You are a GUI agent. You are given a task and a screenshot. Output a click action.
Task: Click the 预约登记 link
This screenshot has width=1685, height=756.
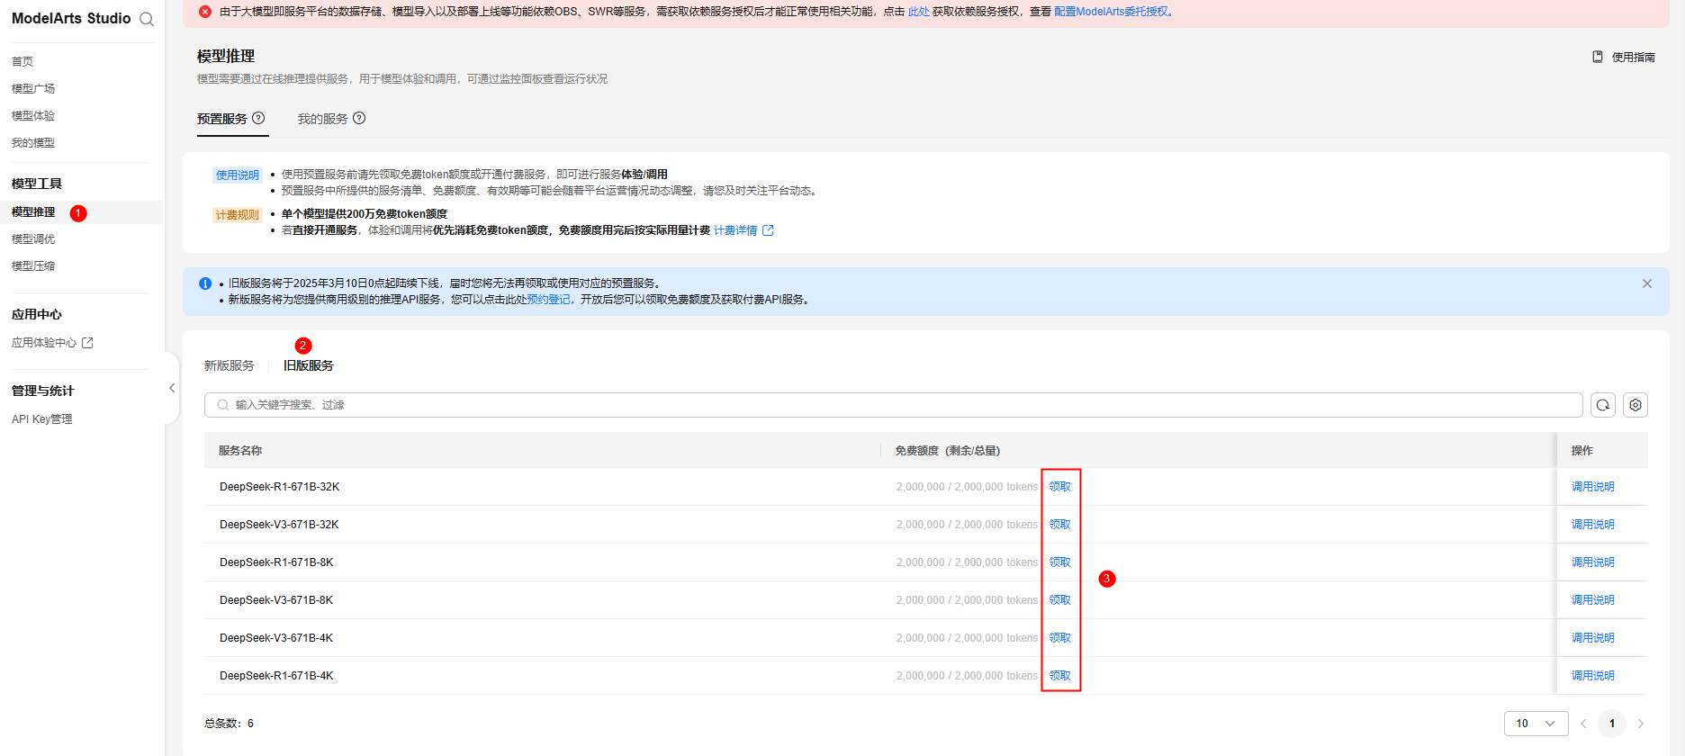[548, 300]
